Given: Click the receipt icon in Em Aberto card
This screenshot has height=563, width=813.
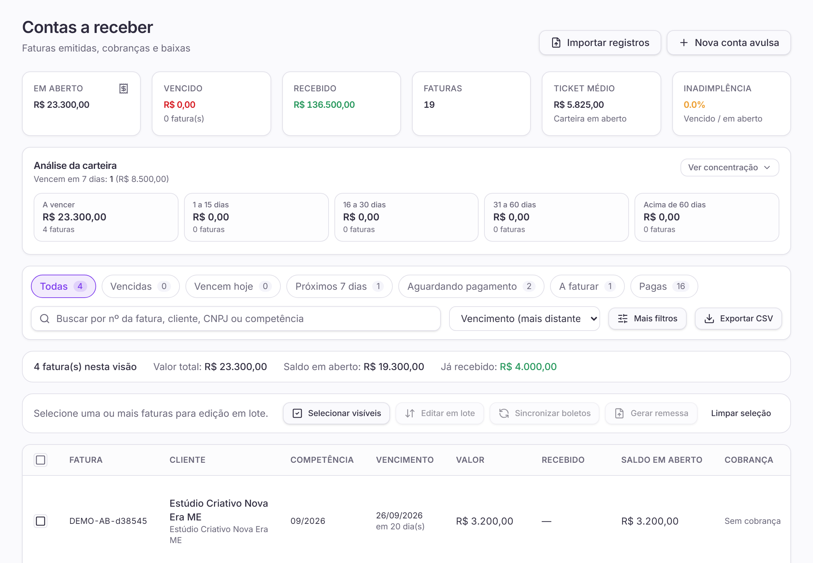Looking at the screenshot, I should pos(124,89).
